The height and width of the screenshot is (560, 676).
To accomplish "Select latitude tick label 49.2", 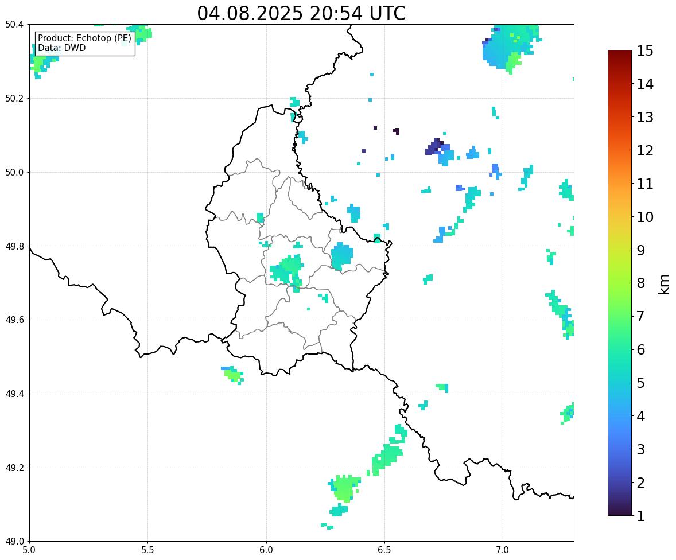I will coord(14,468).
